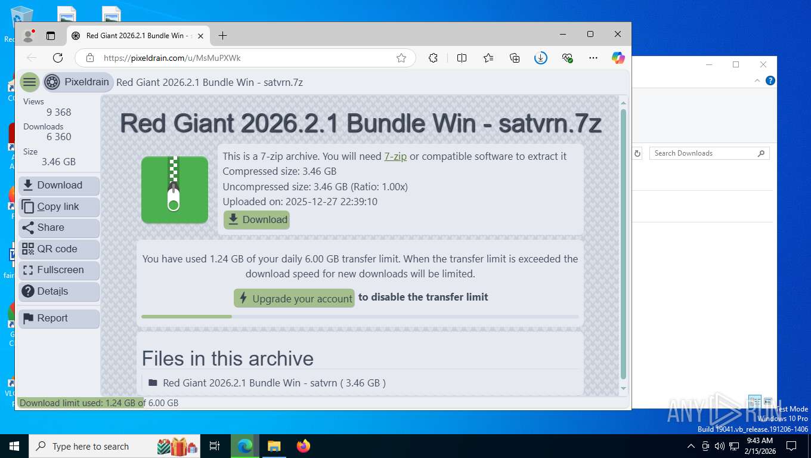Open Browser essentials heart icon
The height and width of the screenshot is (458, 811).
567,58
